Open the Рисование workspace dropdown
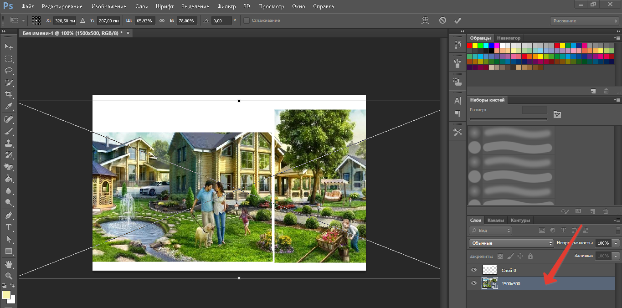 coord(584,21)
